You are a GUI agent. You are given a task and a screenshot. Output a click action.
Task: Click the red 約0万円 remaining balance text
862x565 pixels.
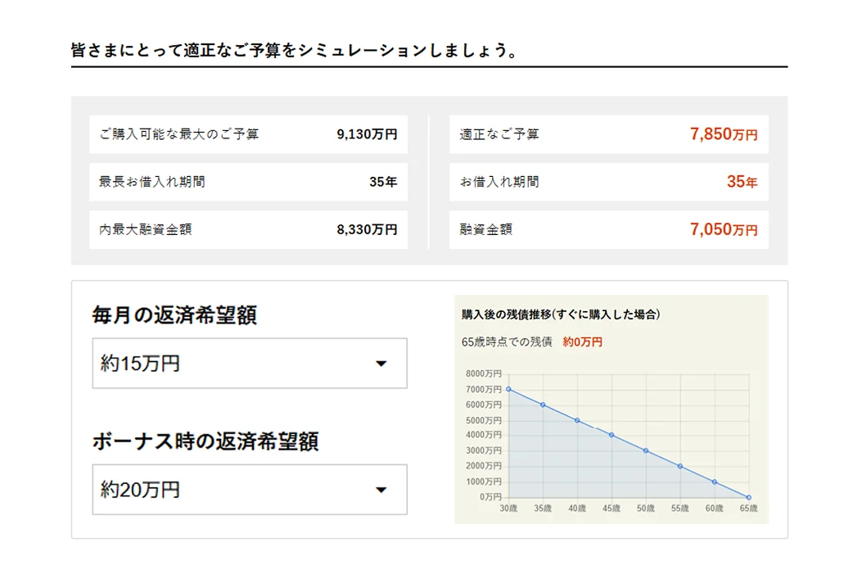tap(582, 342)
